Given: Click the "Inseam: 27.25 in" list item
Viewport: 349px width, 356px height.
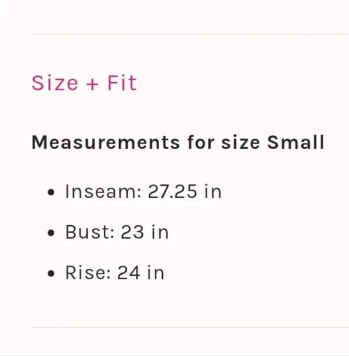Looking at the screenshot, I should [x=143, y=192].
